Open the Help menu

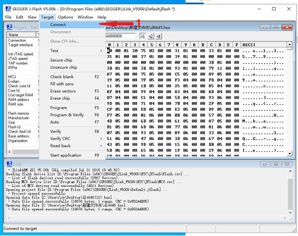(x=102, y=17)
